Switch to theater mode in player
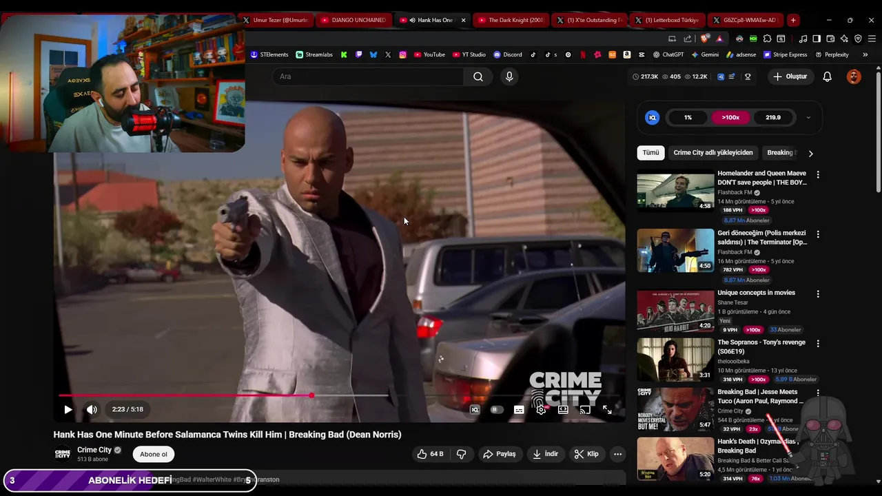The image size is (882, 496). tap(563, 409)
